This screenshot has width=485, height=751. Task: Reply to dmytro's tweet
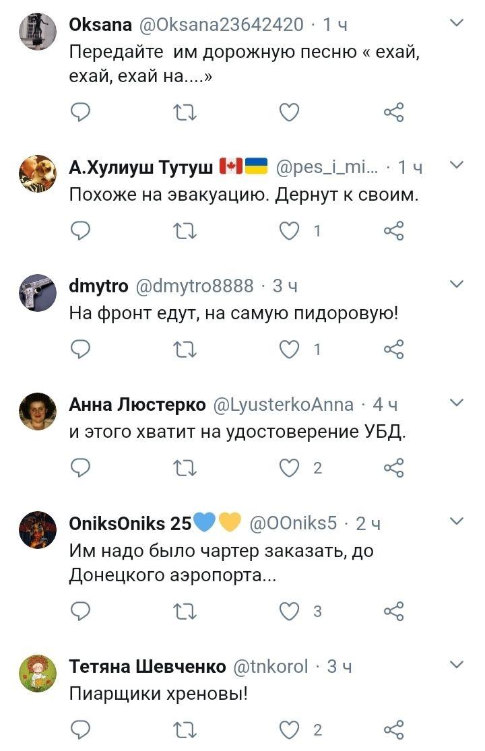[x=80, y=349]
